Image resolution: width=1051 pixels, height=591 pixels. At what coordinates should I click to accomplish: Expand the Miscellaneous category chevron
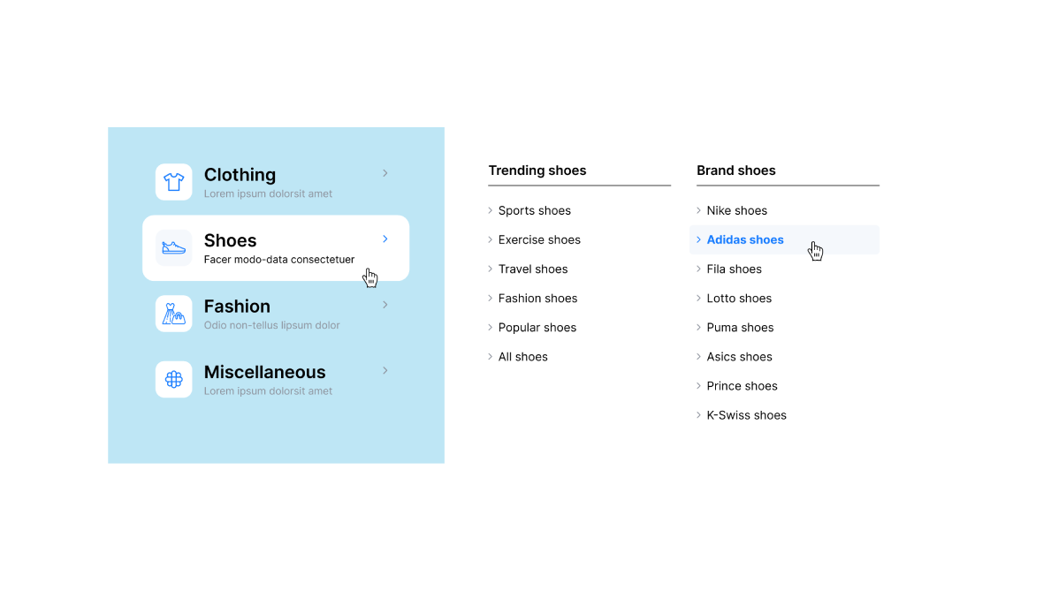385,371
